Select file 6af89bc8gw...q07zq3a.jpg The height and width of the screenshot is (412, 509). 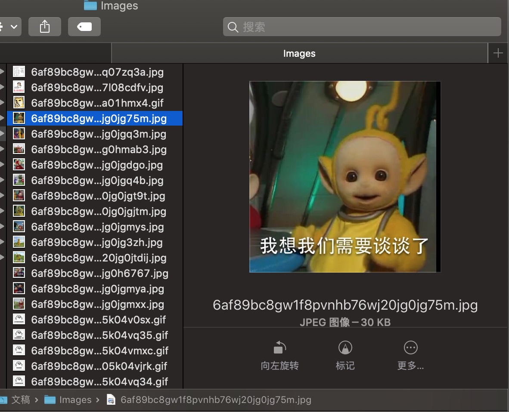pos(94,72)
